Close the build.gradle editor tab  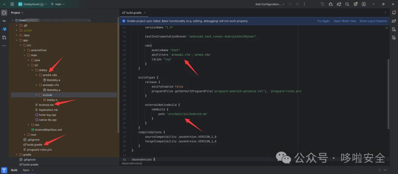(145, 13)
